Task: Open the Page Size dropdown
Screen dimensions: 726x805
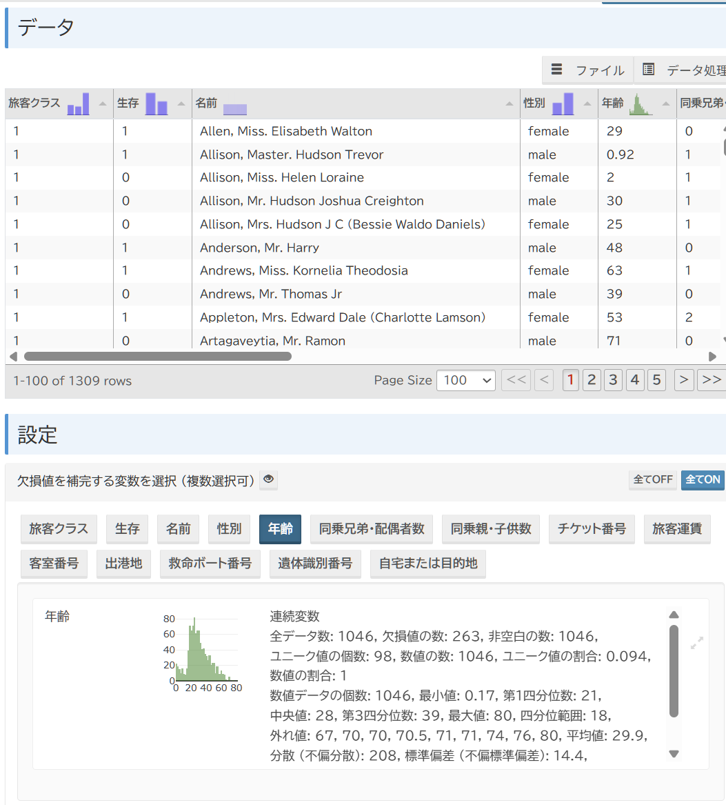Action: (x=465, y=380)
